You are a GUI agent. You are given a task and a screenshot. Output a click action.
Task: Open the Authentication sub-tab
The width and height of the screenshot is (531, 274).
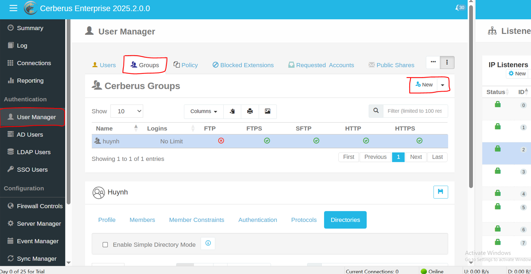258,220
